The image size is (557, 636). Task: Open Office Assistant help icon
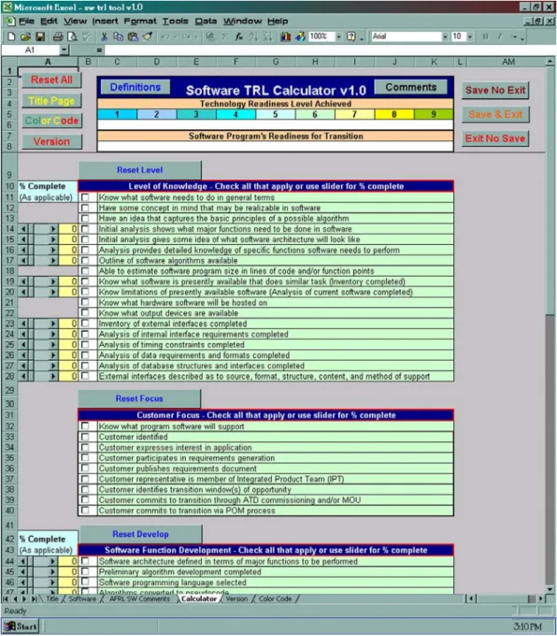pyautogui.click(x=351, y=36)
